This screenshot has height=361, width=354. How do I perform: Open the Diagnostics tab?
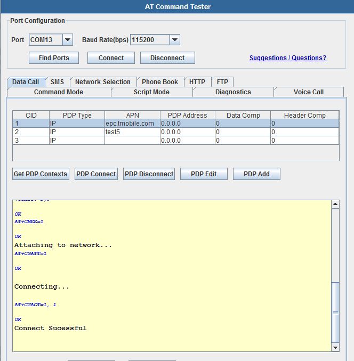point(233,92)
